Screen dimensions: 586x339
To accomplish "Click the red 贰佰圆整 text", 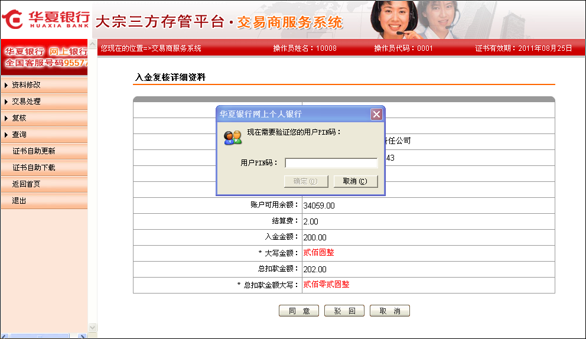I will [318, 253].
